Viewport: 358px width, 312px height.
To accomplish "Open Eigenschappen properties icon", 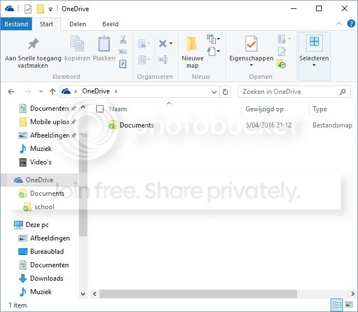I will pos(251,44).
